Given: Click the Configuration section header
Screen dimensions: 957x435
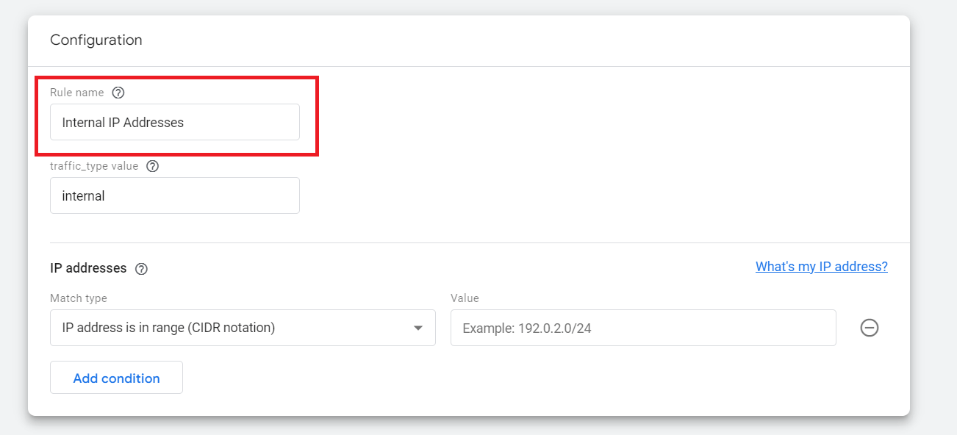Looking at the screenshot, I should tap(96, 40).
